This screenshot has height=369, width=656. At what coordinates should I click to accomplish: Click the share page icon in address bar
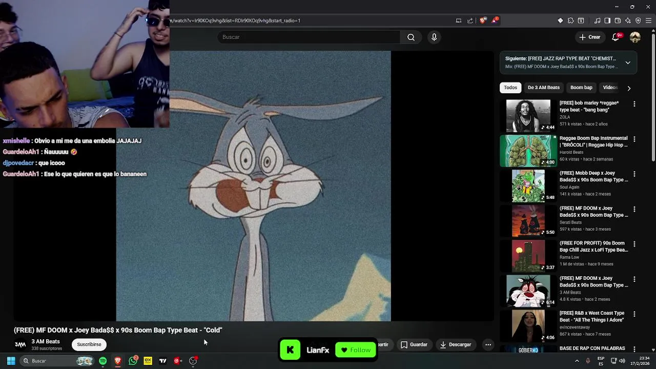470,20
